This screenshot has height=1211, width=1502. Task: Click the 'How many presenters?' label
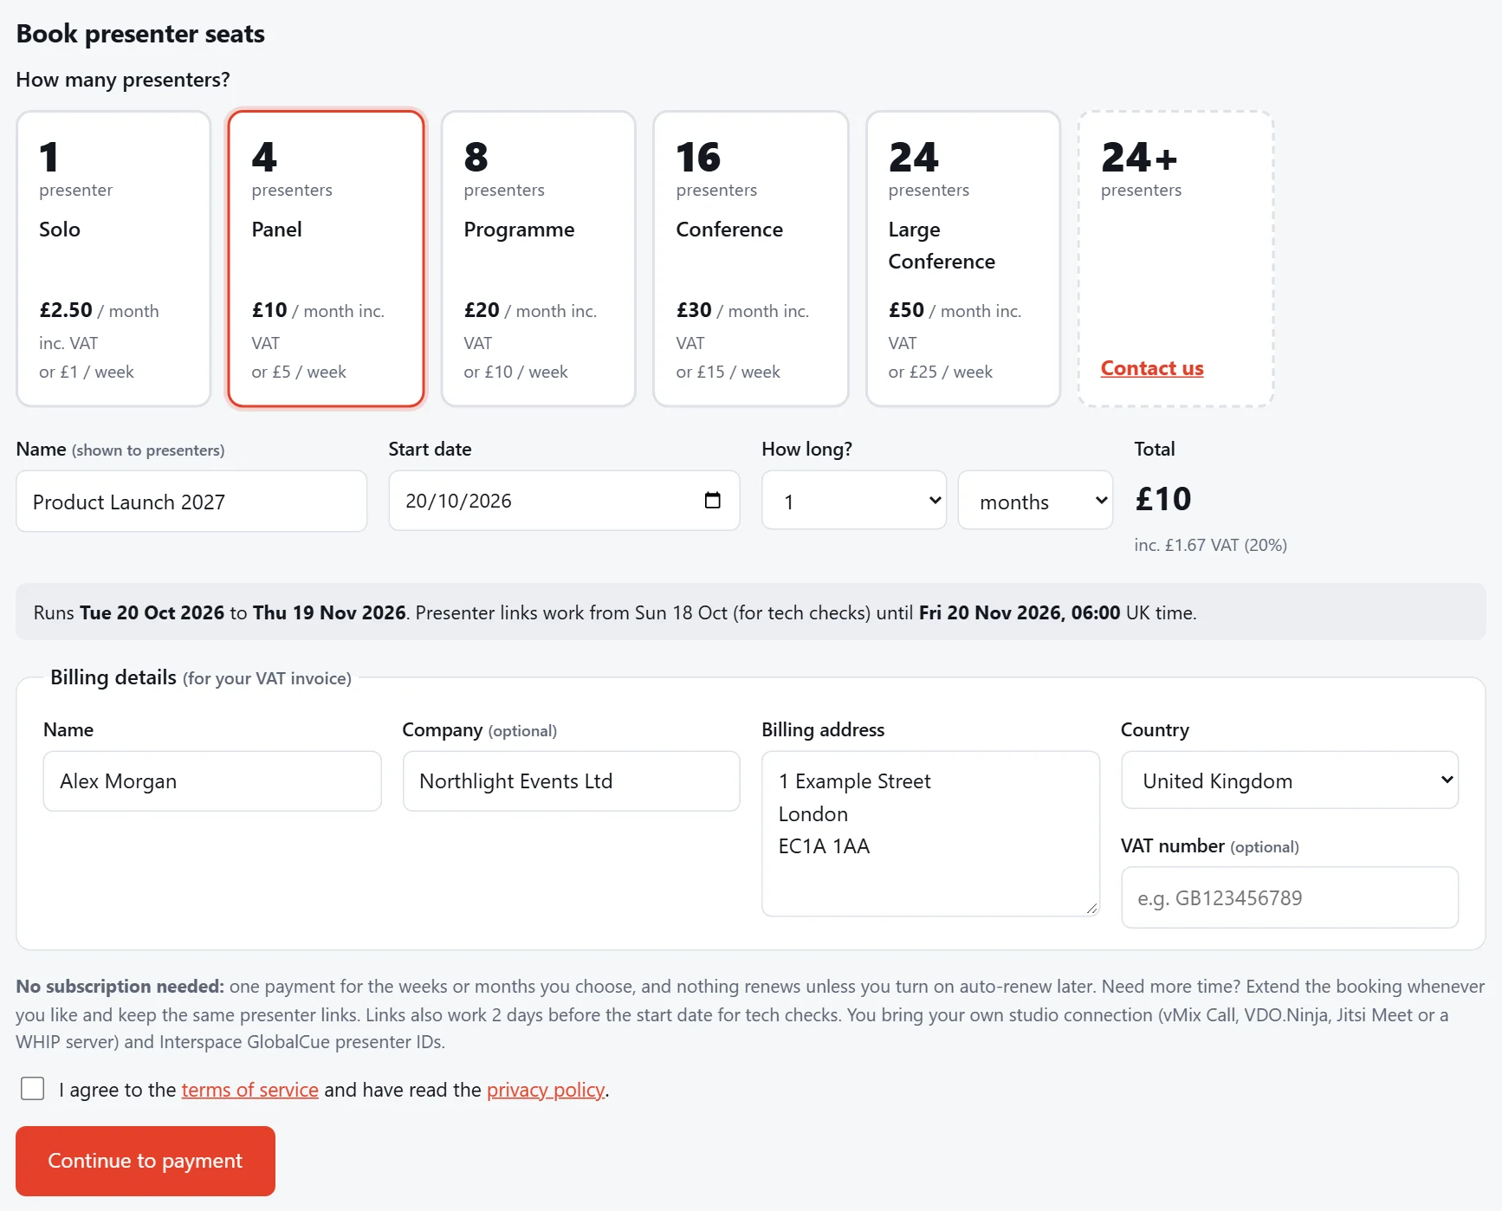tap(123, 80)
